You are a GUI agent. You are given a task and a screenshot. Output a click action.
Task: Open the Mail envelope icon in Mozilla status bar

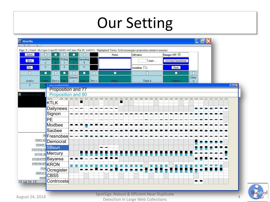coord(25,181)
